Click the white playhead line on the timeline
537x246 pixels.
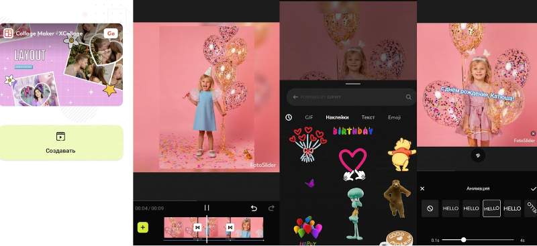tap(207, 229)
